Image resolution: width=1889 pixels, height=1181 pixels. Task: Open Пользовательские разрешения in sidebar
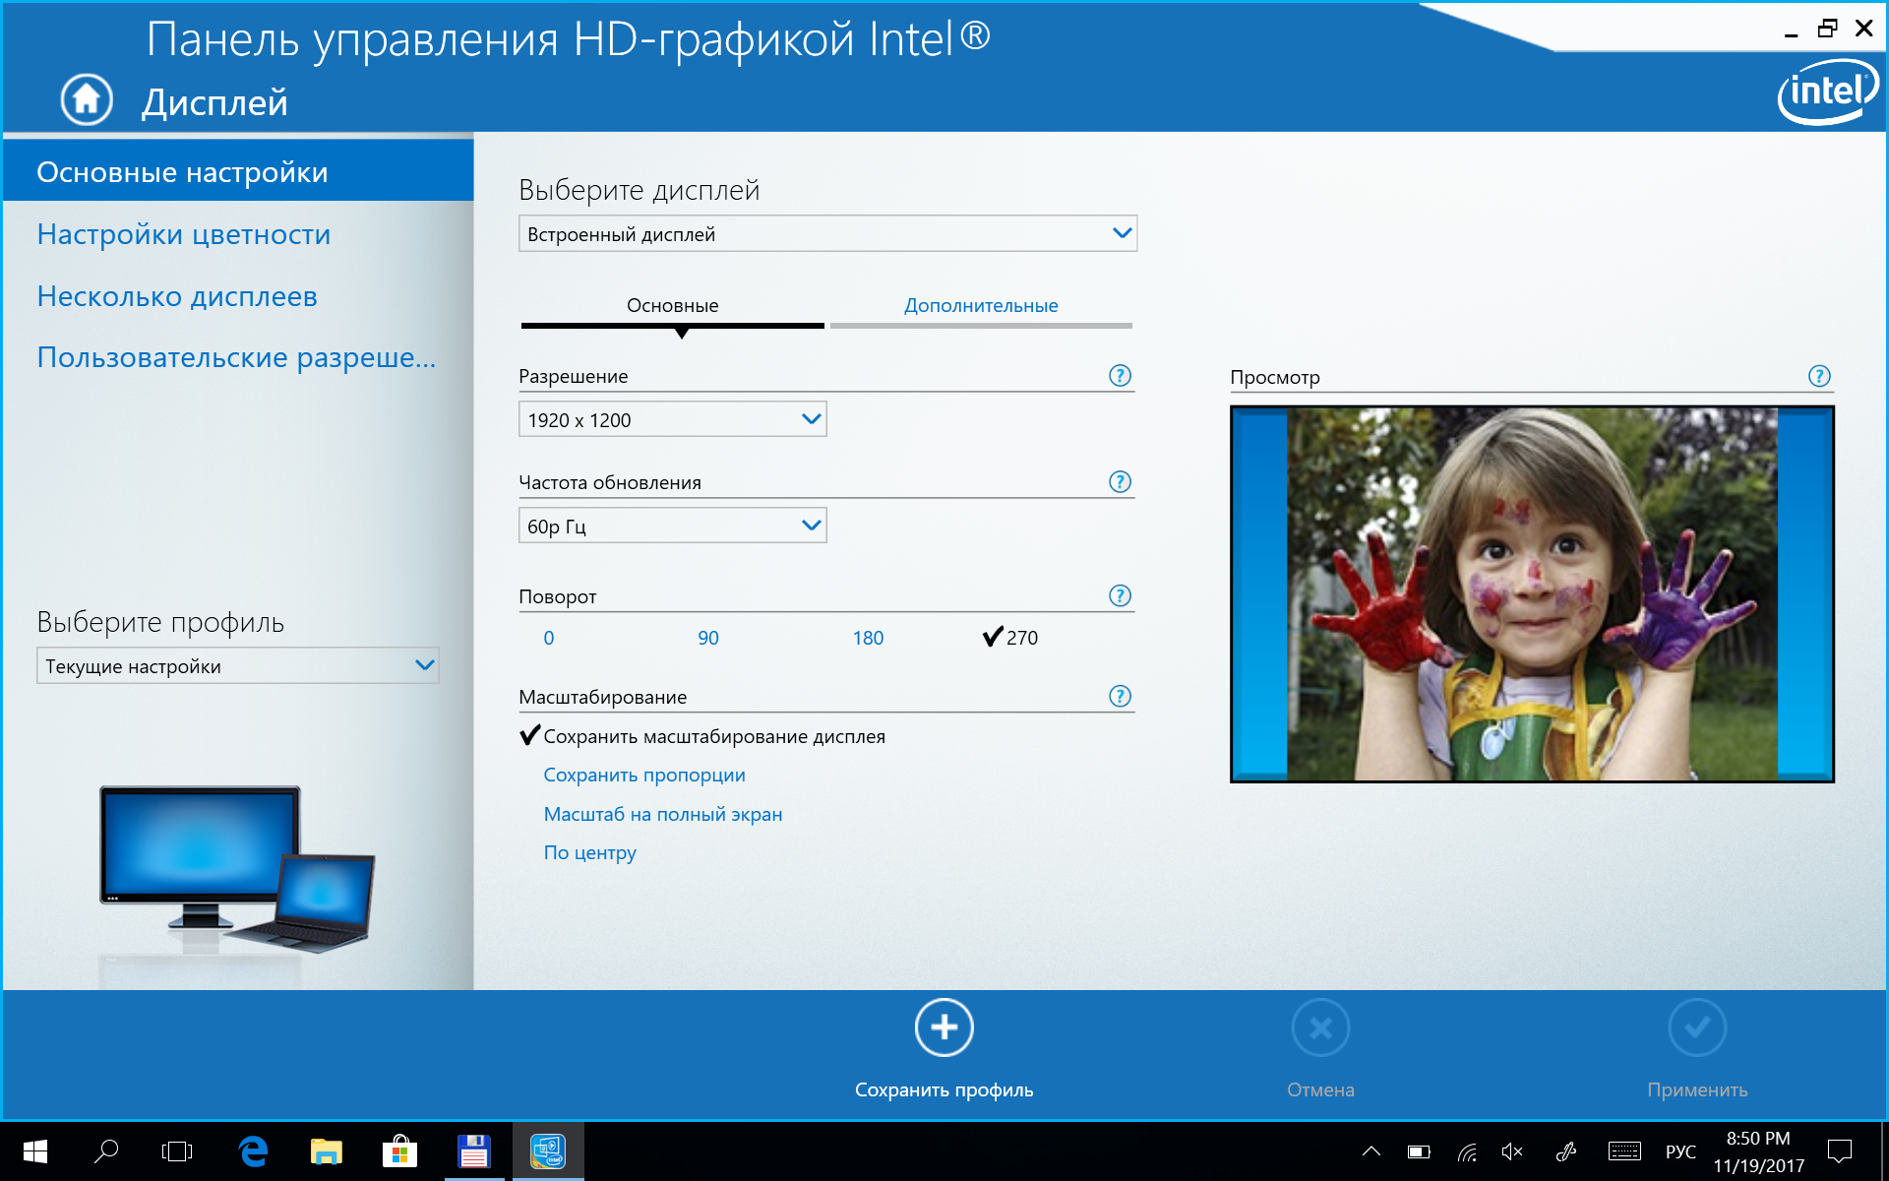[236, 357]
